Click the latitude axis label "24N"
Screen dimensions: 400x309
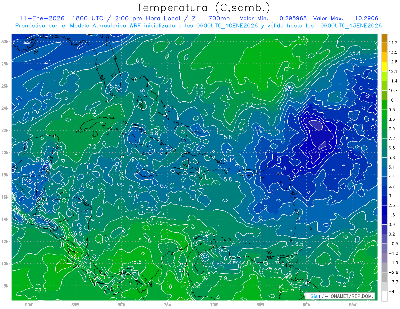(5, 108)
